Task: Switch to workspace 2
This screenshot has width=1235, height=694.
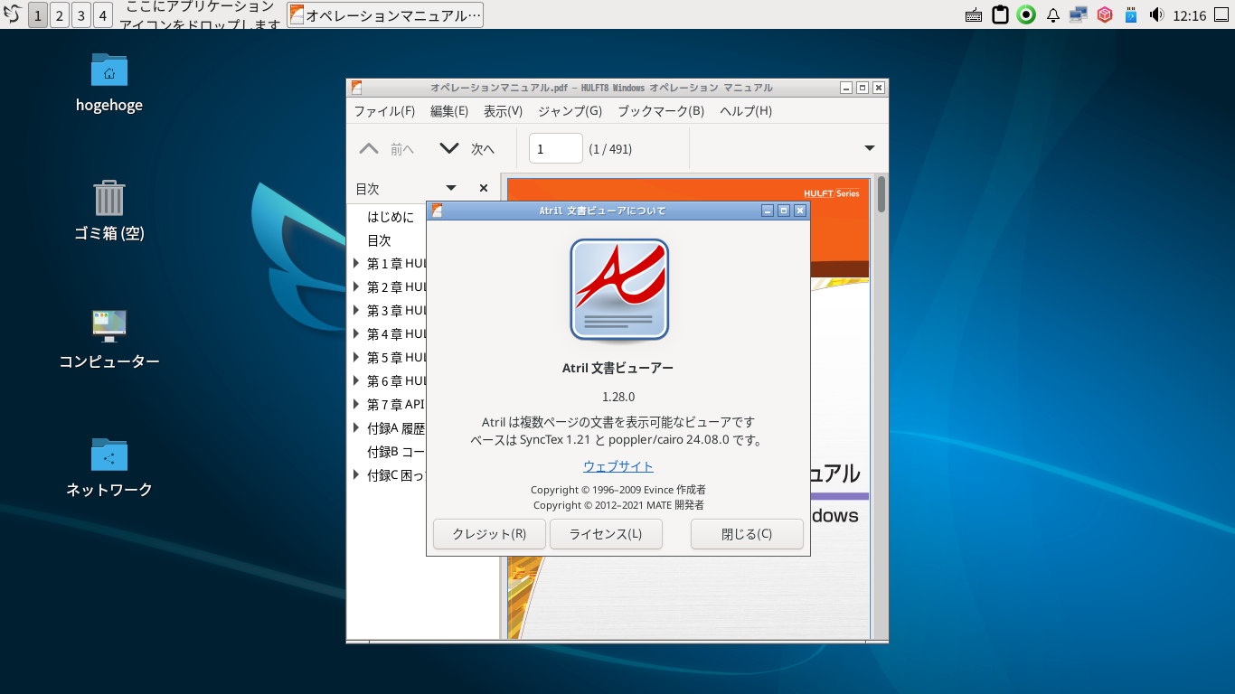Action: click(60, 15)
